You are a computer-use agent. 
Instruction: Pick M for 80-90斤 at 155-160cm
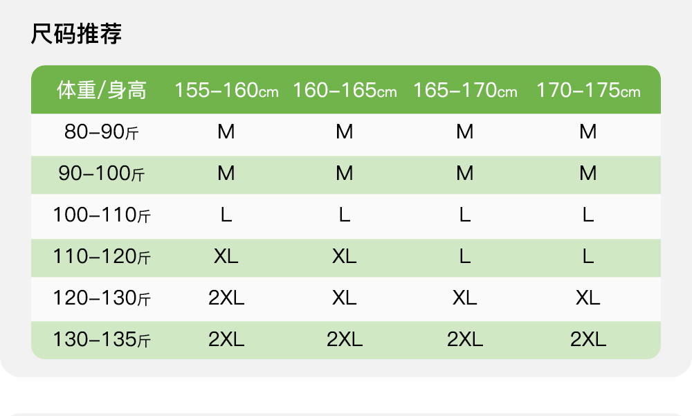coord(226,132)
